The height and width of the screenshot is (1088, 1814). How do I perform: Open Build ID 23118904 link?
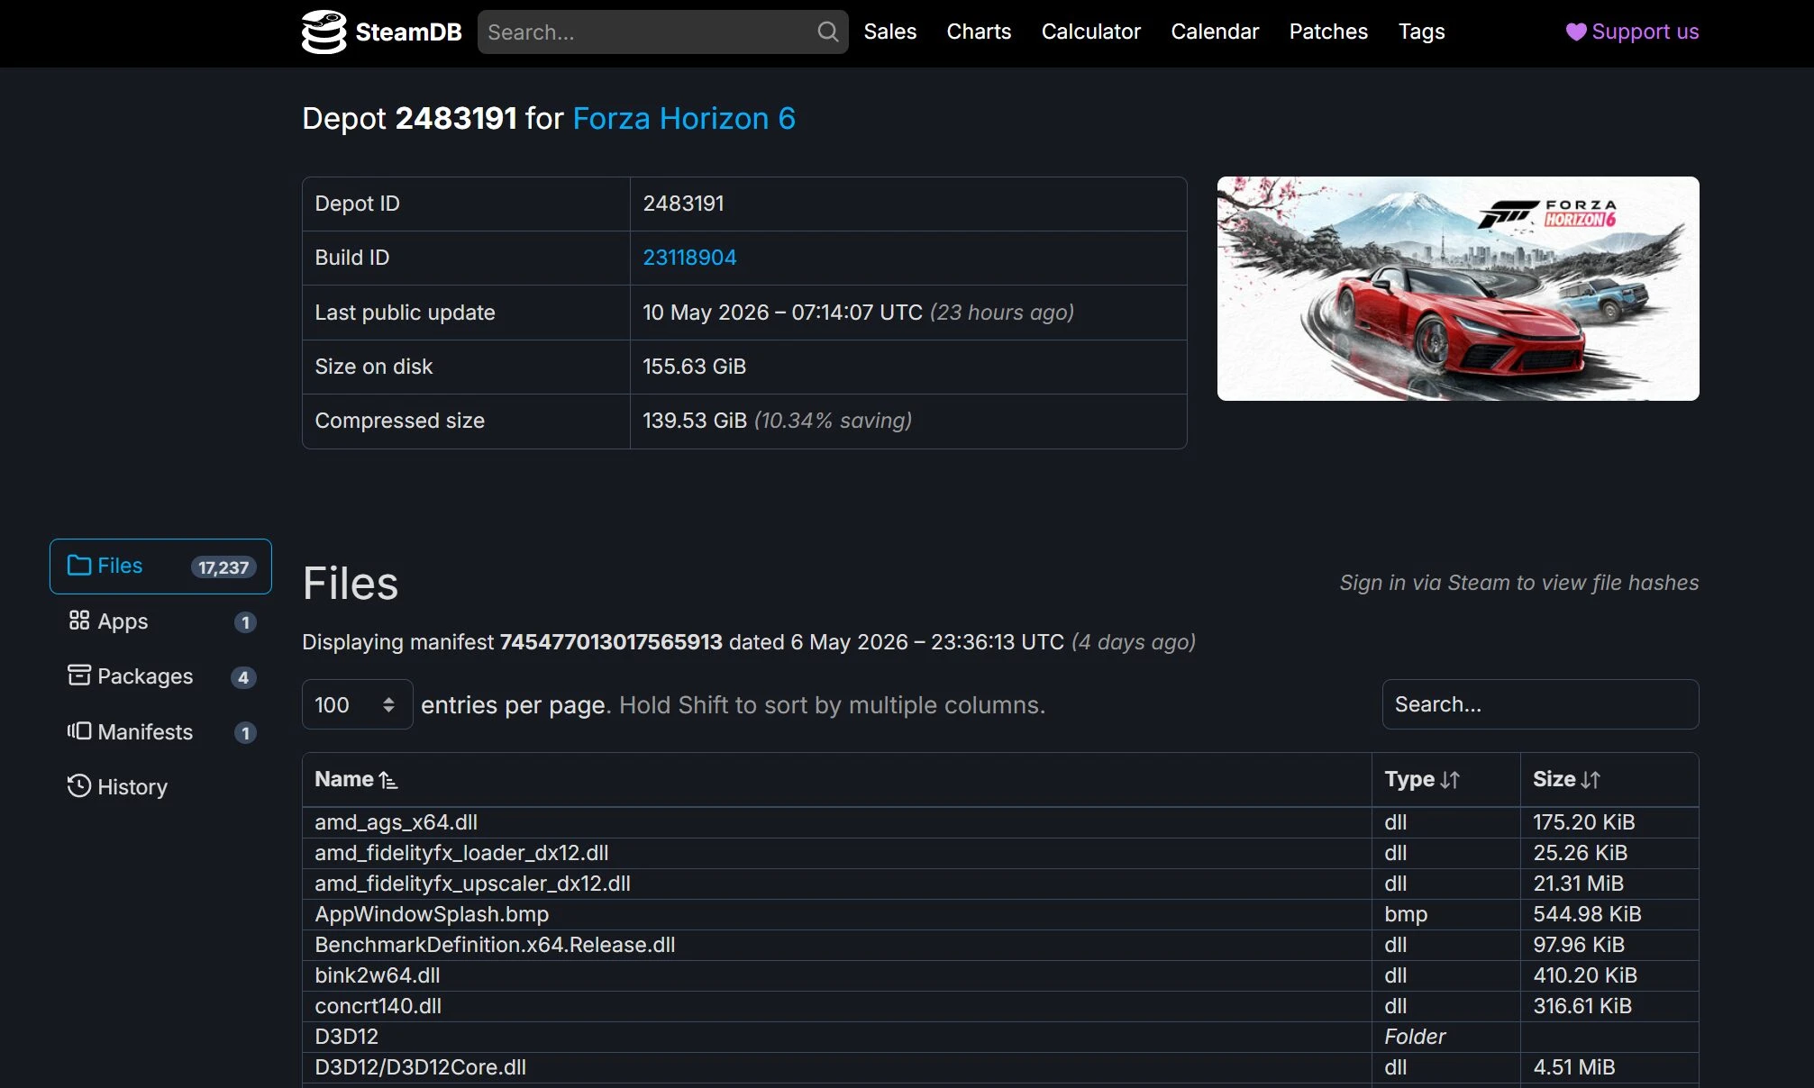[x=689, y=258]
